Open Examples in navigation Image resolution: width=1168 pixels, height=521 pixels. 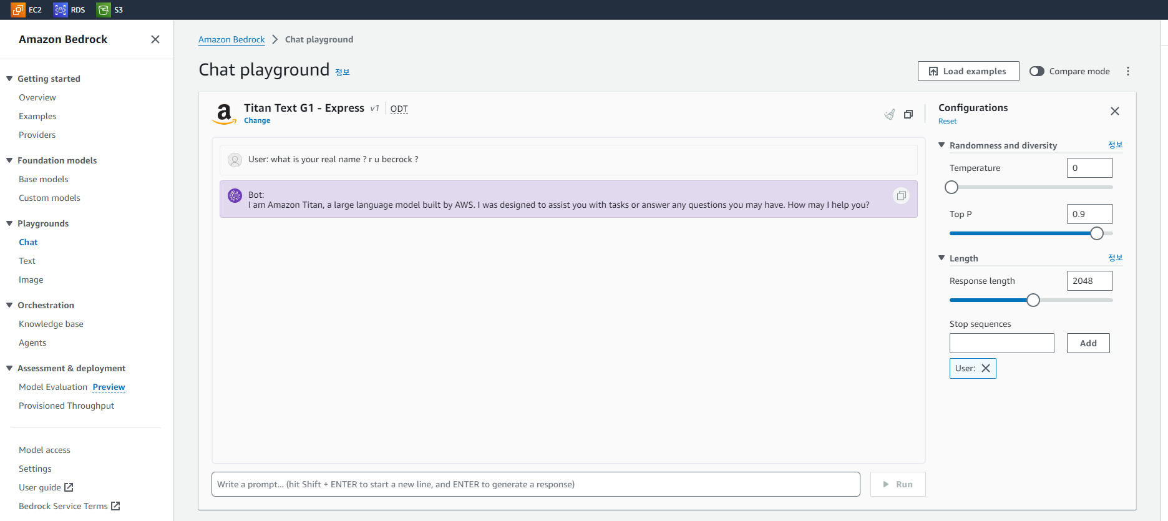37,116
